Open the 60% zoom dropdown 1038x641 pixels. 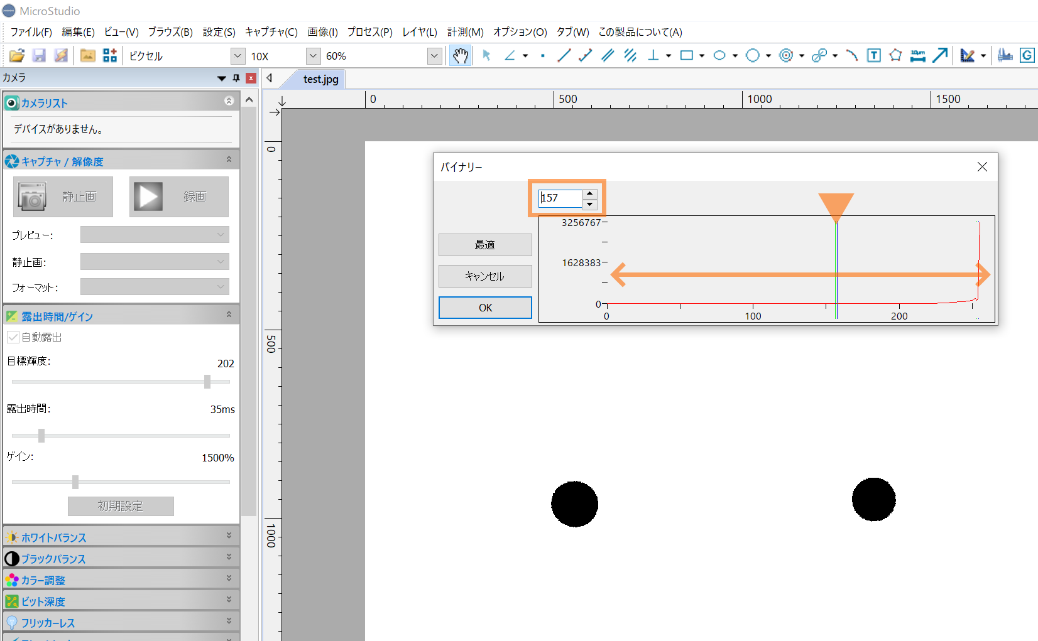(434, 56)
